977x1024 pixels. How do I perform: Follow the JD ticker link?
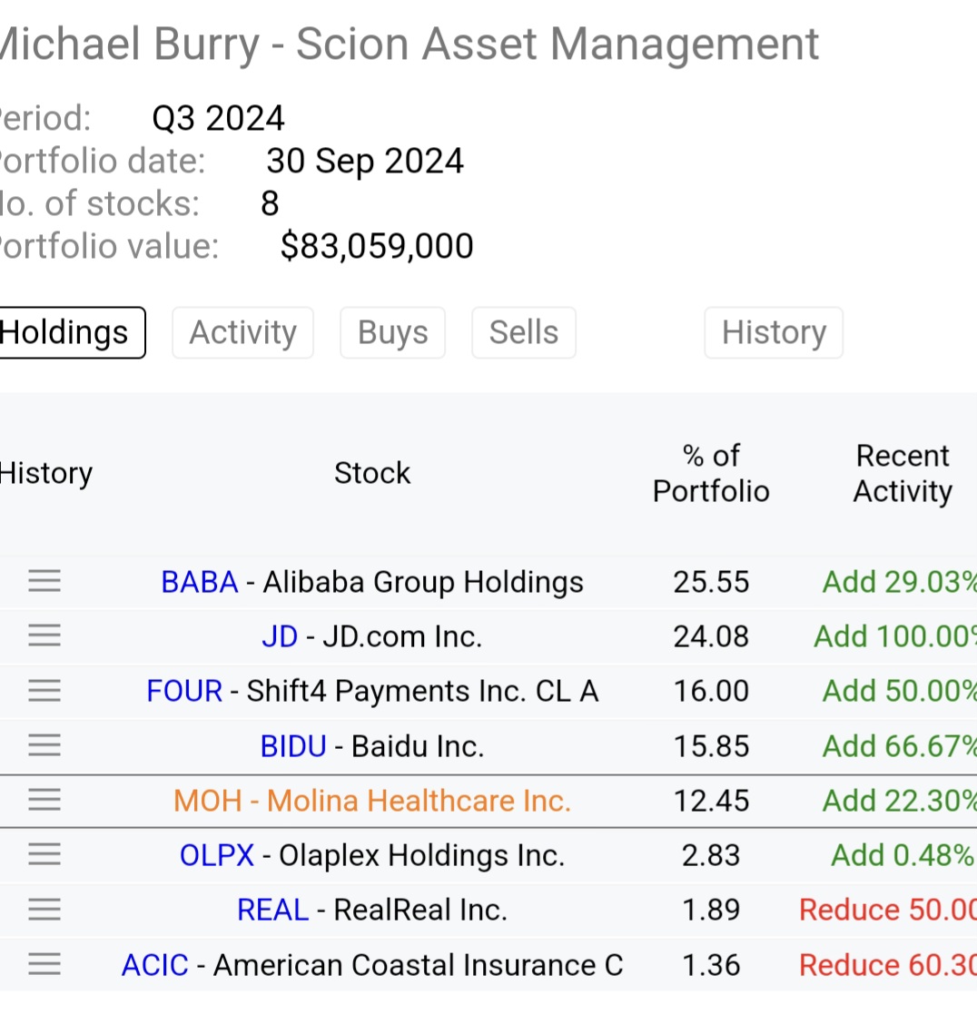(x=280, y=636)
